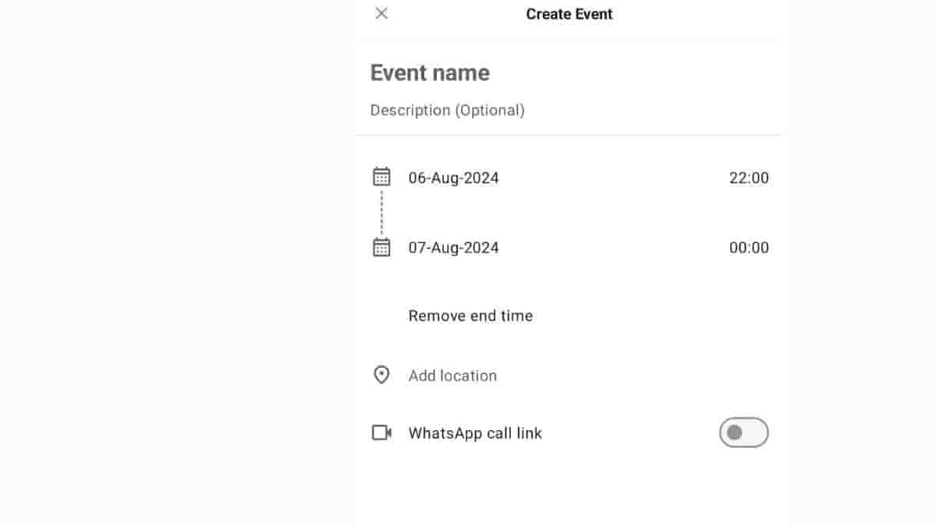
Task: Click the dotted line connecting the dates
Action: point(381,212)
